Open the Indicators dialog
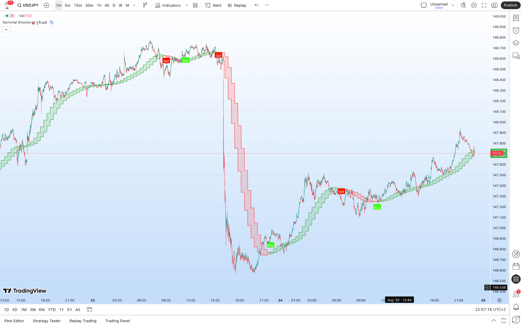Screen dimensions: 522x326 coord(168,5)
